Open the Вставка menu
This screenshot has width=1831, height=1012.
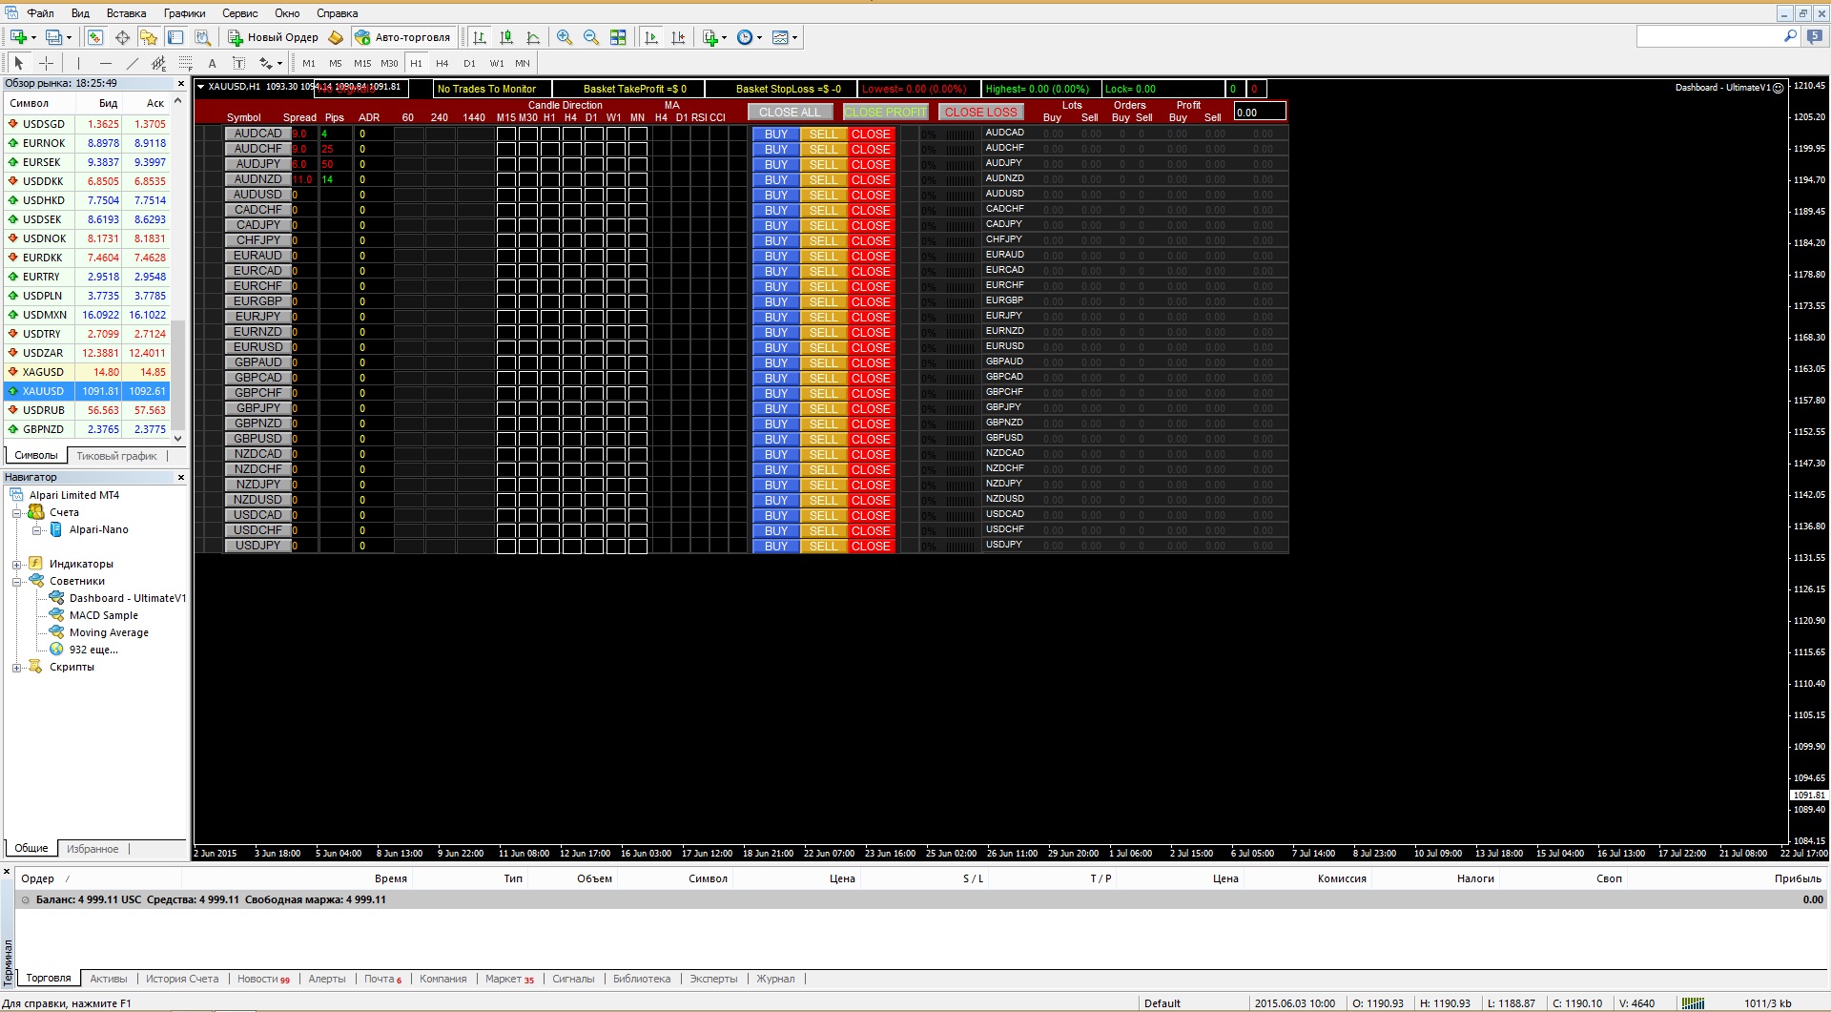click(x=126, y=13)
